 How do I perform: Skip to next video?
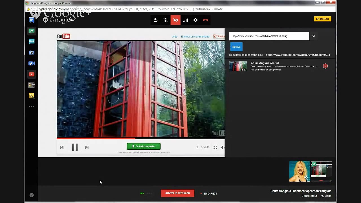pyautogui.click(x=87, y=147)
